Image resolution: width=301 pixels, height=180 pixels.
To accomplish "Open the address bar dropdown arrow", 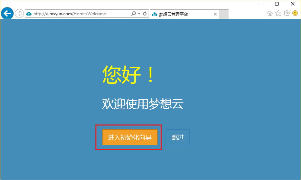I will point(139,13).
